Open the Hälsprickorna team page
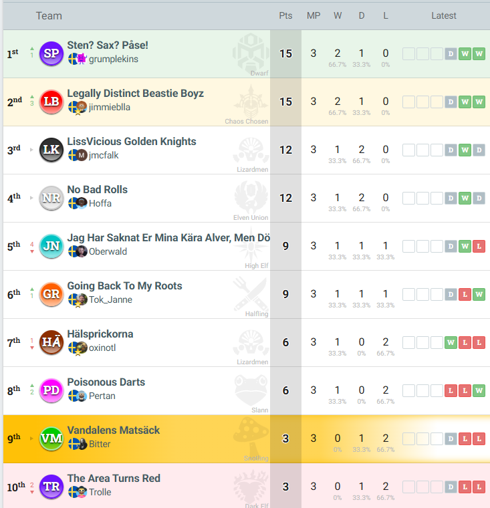 click(100, 334)
